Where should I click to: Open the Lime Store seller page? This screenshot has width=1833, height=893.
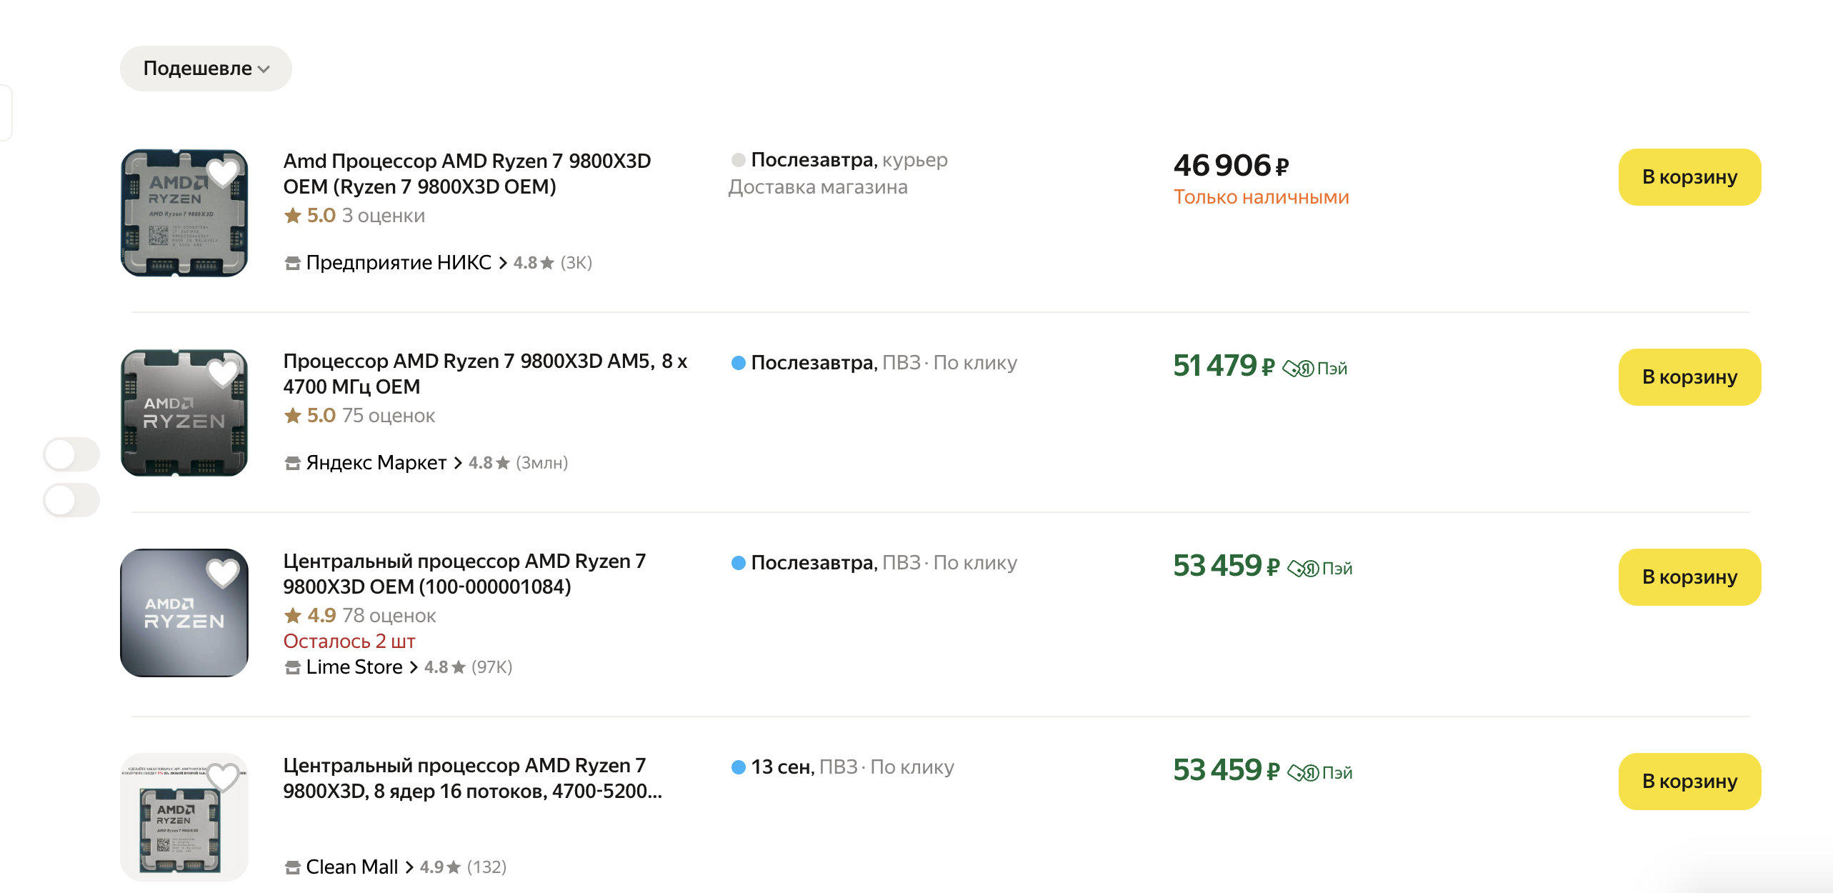coord(354,667)
